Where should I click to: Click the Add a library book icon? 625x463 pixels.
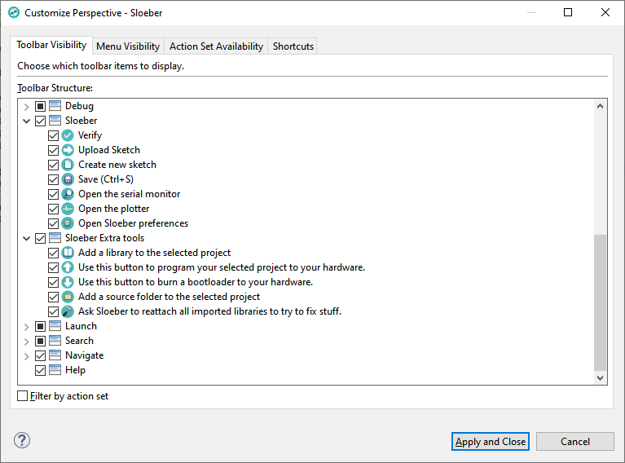(68, 253)
